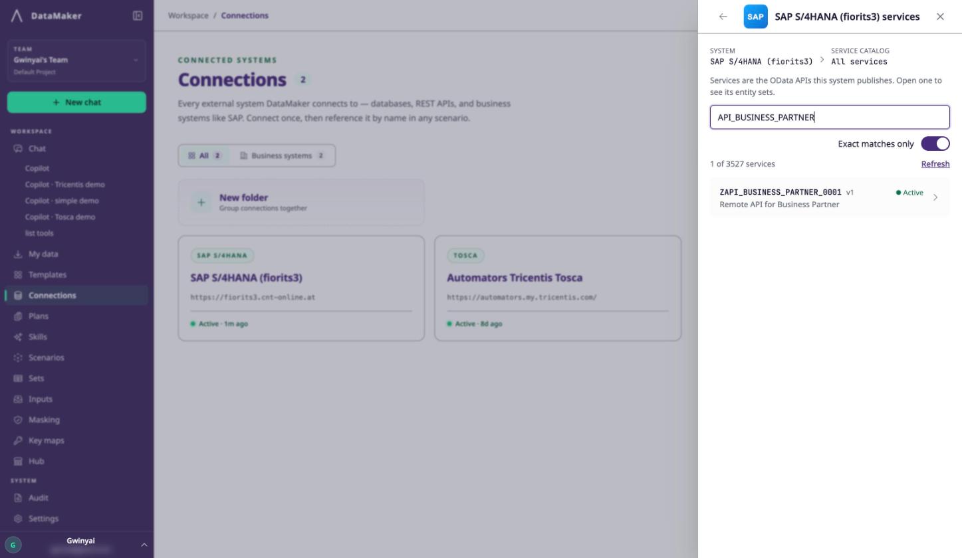Open Key maps section
This screenshot has width=962, height=558.
[x=46, y=440]
